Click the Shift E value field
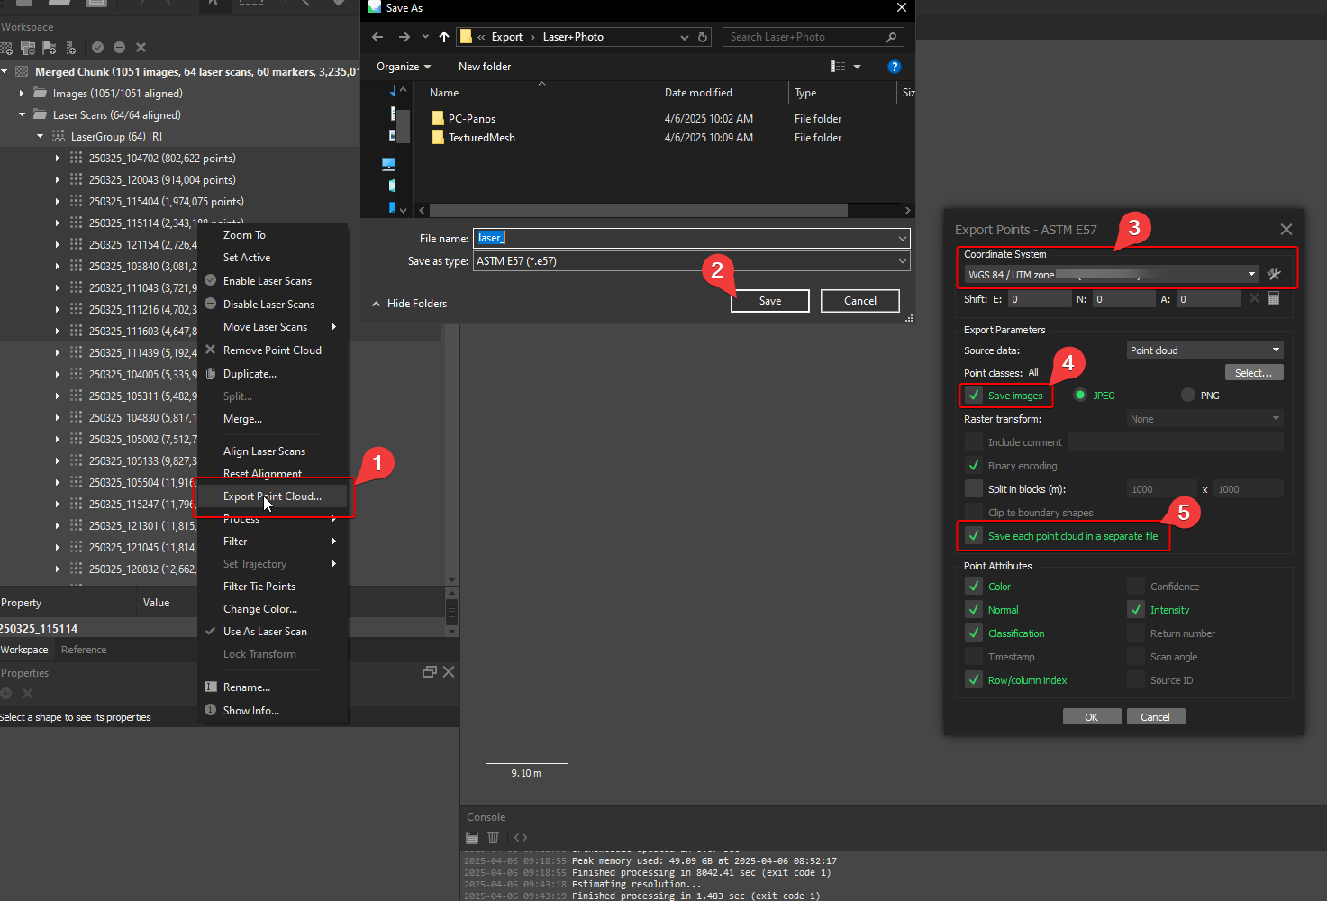Viewport: 1327px width, 901px height. [x=1040, y=298]
